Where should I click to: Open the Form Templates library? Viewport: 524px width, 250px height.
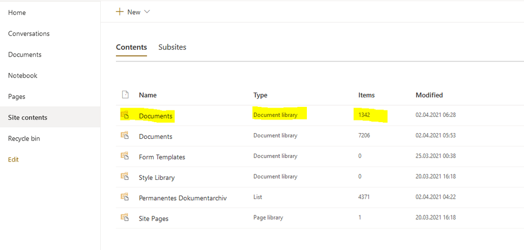click(162, 157)
